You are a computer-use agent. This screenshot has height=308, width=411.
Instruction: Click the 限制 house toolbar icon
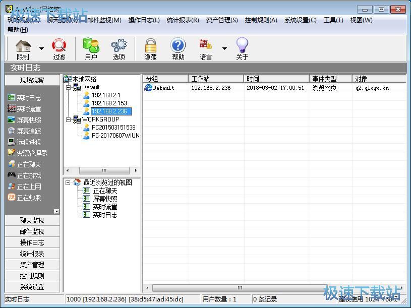(23, 49)
